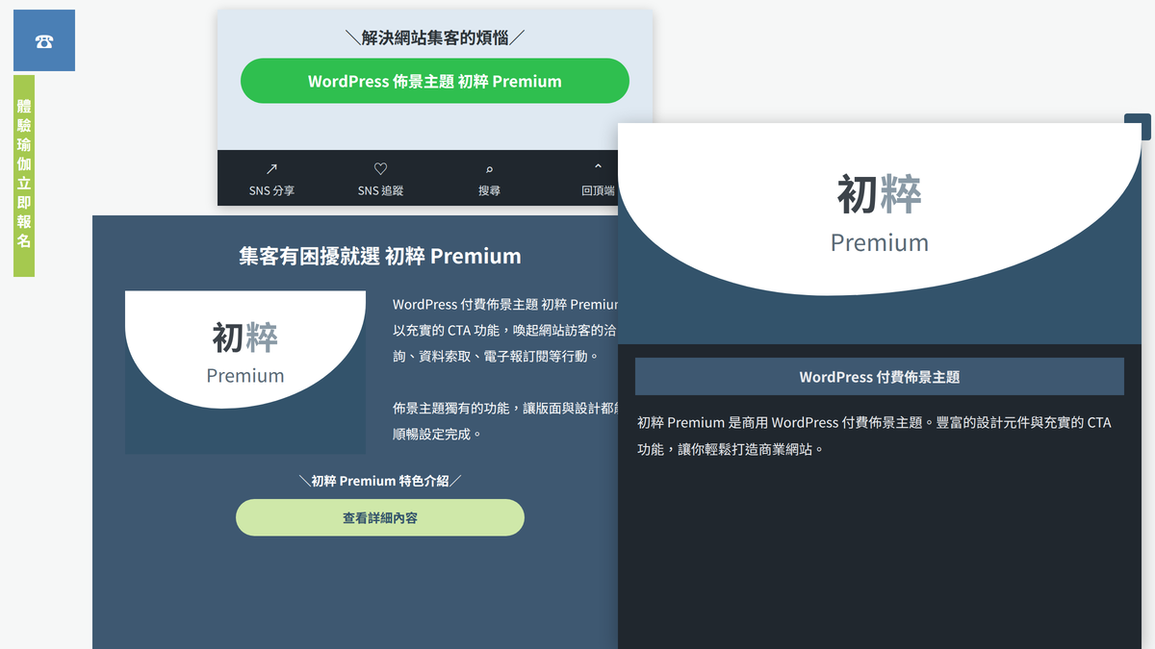
Task: Click the label ＼初粹 Premium 特色介紹／
Action: coord(380,481)
